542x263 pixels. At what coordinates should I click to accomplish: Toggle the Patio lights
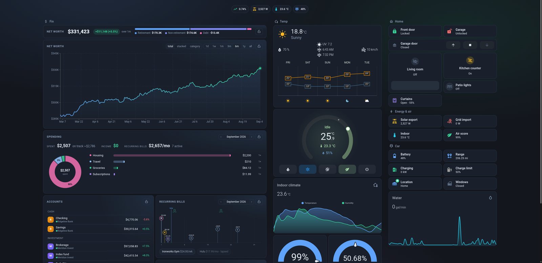click(470, 86)
